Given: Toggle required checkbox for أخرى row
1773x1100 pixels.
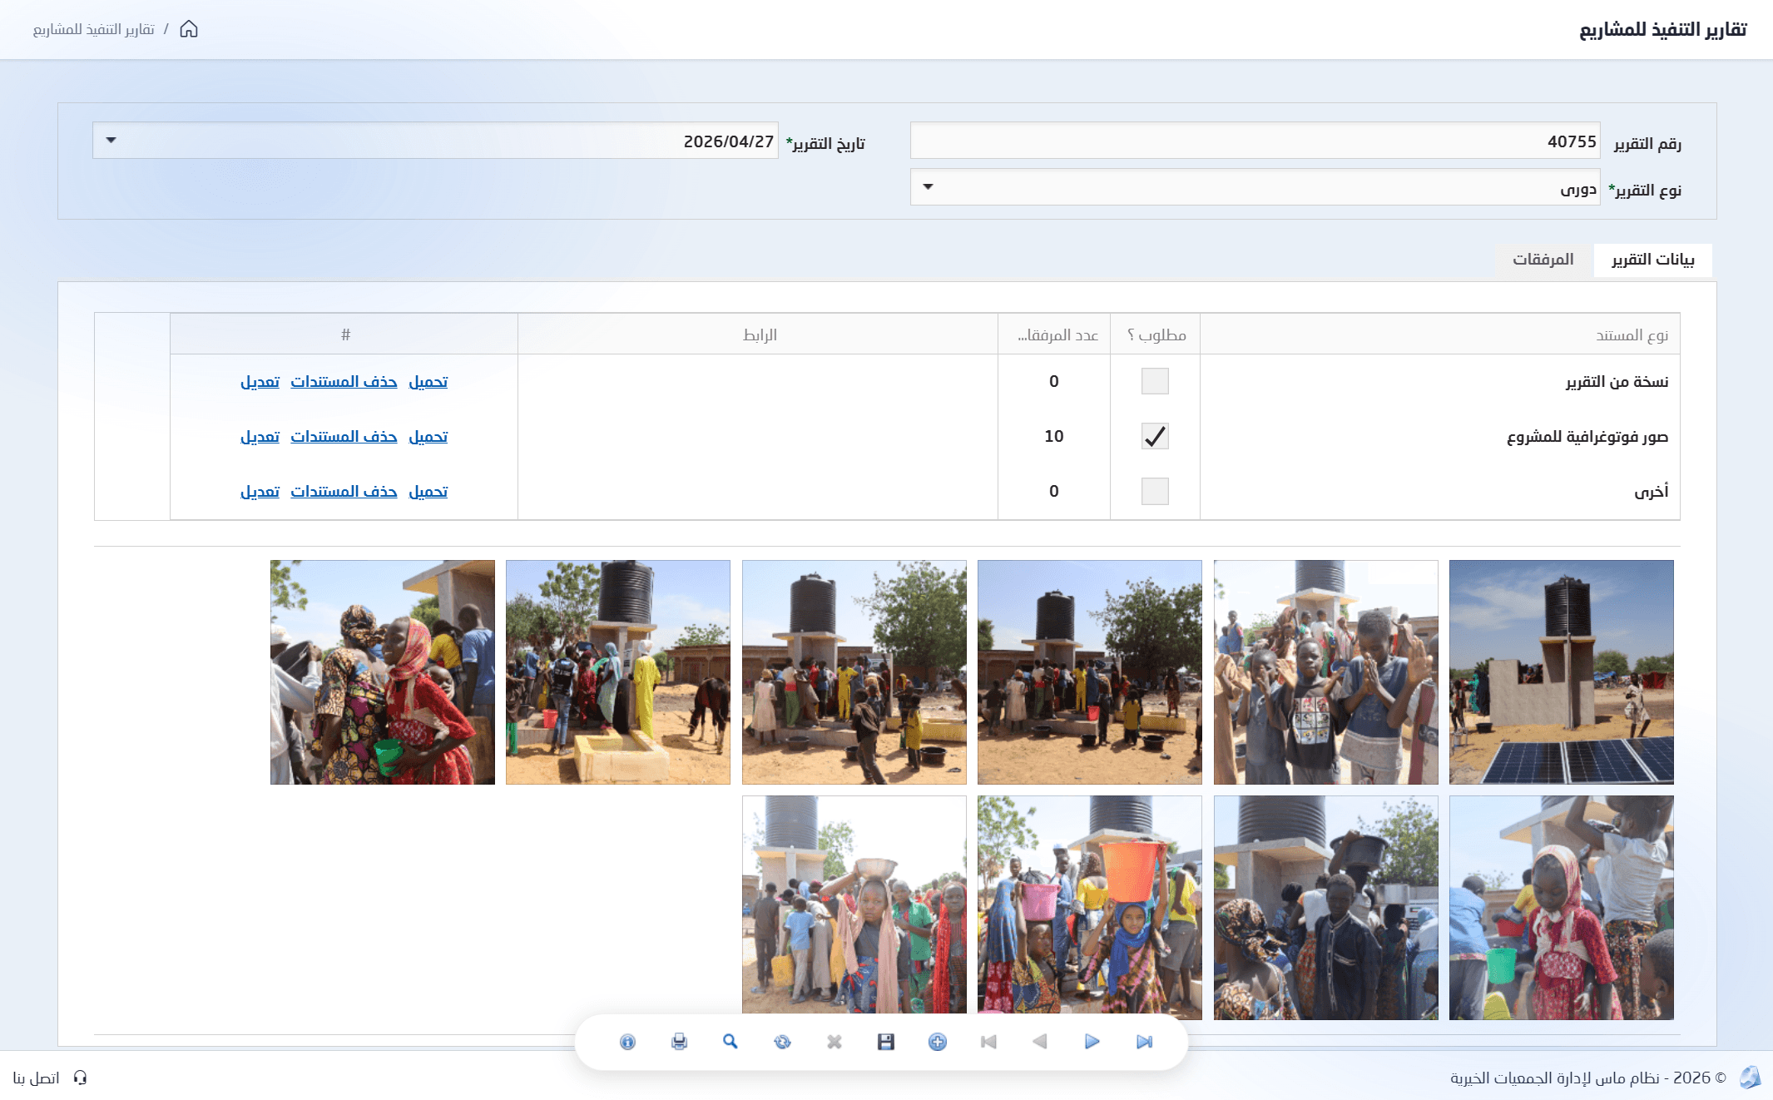Looking at the screenshot, I should (x=1155, y=491).
